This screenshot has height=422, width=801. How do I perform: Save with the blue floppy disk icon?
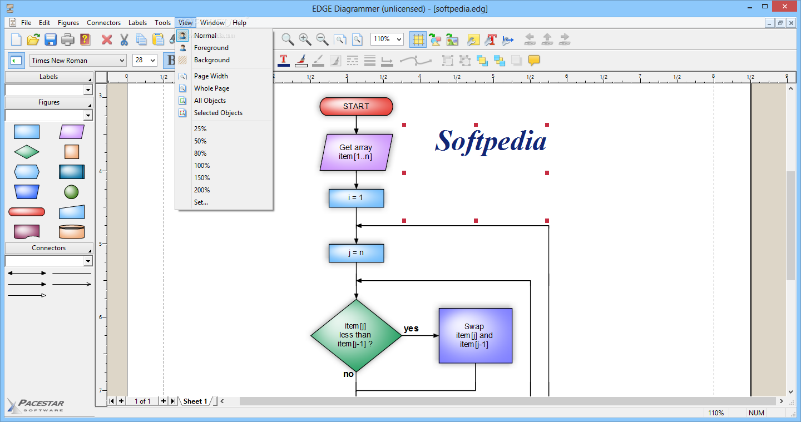[51, 39]
